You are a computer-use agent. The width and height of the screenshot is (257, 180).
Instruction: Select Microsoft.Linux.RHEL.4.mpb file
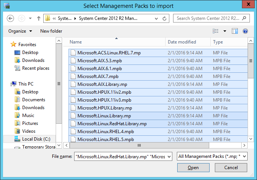coord(158,132)
